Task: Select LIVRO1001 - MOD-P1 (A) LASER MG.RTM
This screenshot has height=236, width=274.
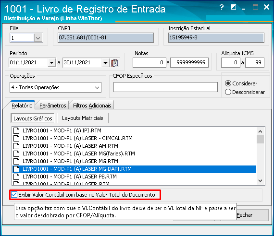Action: [134, 161]
